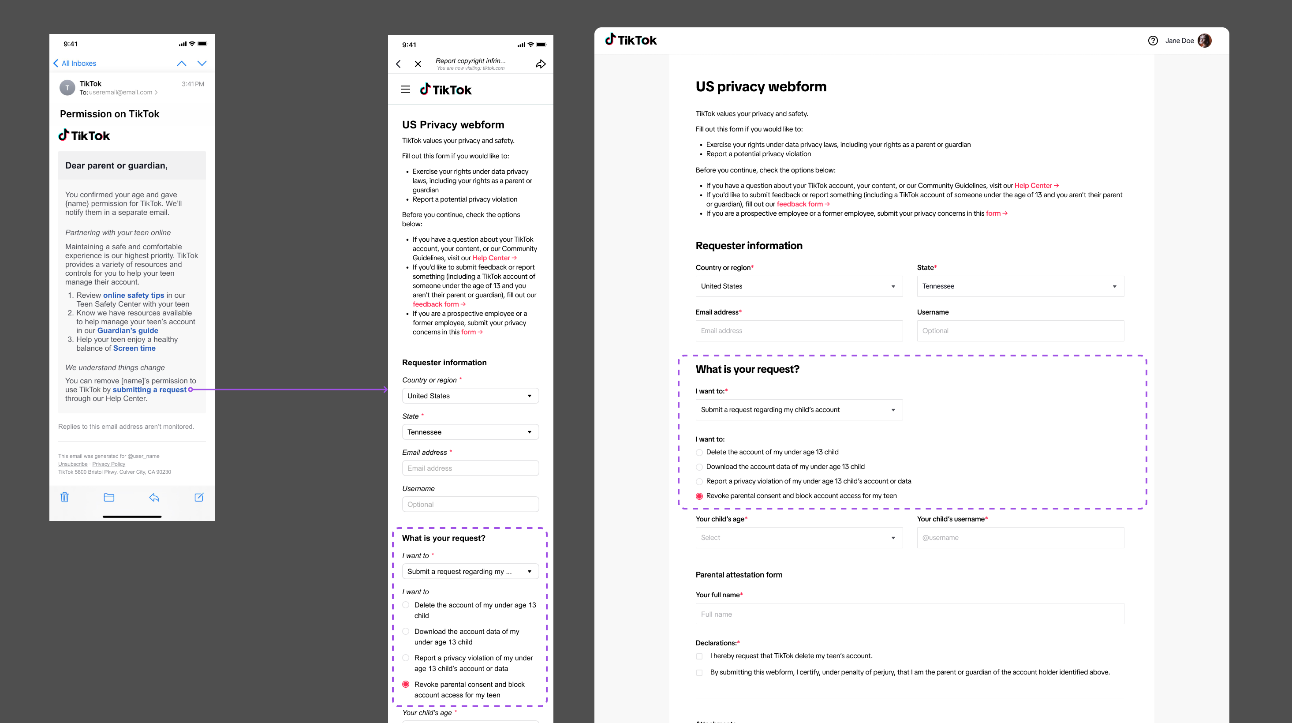Screen dimensions: 1292x723
Task: Open the Help Center link on desktop webform
Action: [1033, 186]
